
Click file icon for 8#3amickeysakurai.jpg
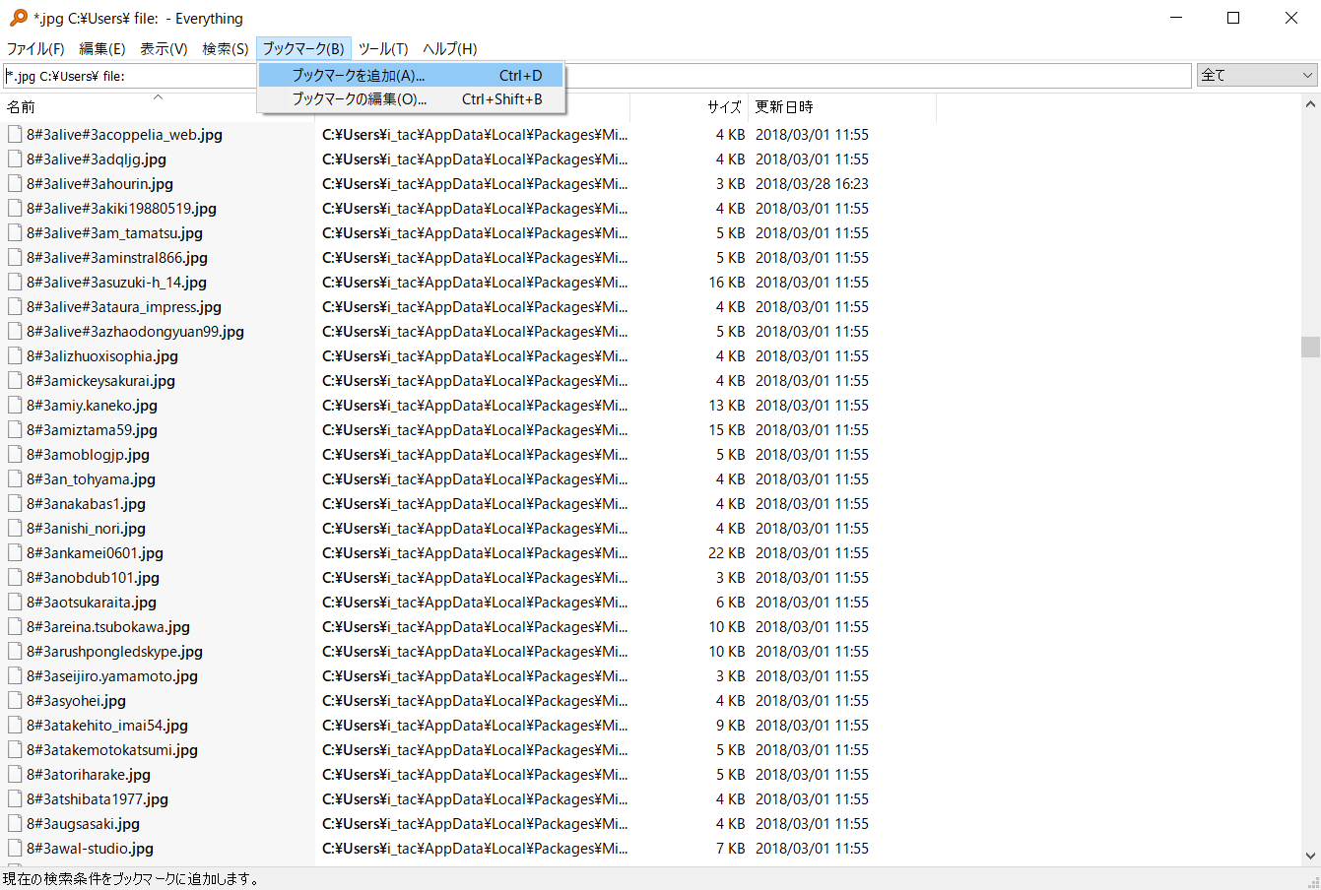tap(15, 381)
